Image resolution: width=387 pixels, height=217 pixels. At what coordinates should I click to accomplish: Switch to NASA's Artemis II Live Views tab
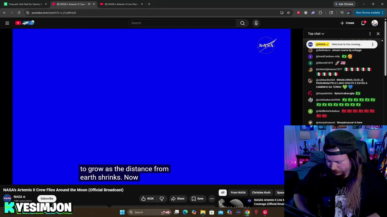click(121, 4)
